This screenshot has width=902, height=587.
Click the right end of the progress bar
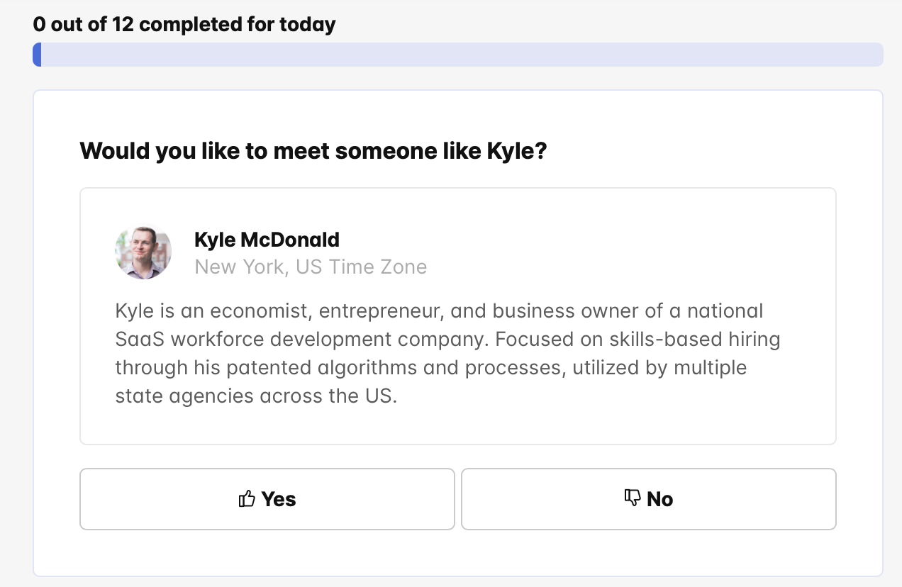point(876,55)
